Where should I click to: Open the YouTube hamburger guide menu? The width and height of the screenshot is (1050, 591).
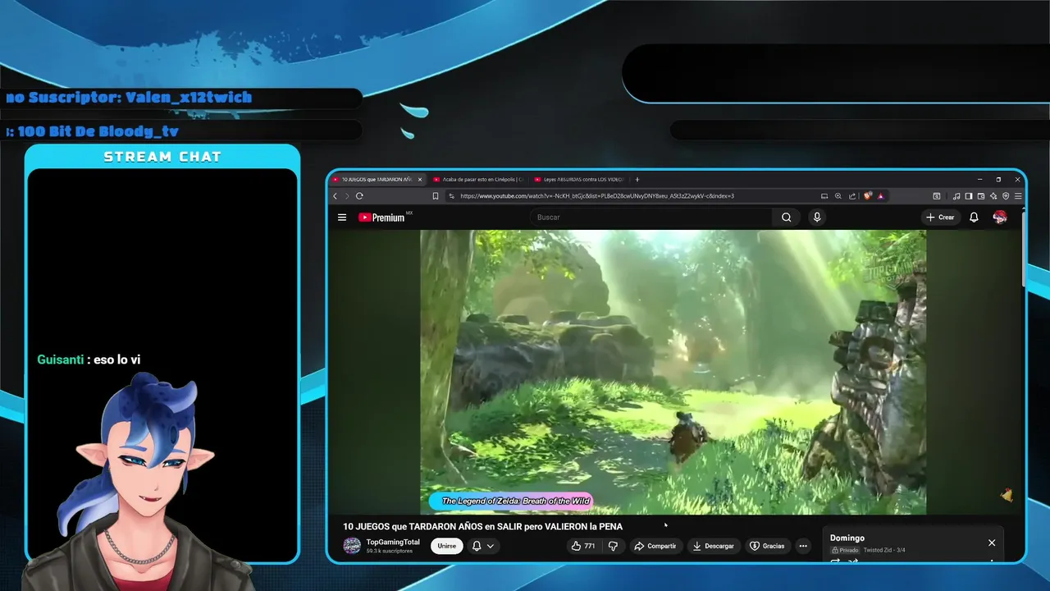(342, 218)
